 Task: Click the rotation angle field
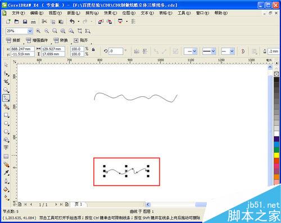[116, 51]
